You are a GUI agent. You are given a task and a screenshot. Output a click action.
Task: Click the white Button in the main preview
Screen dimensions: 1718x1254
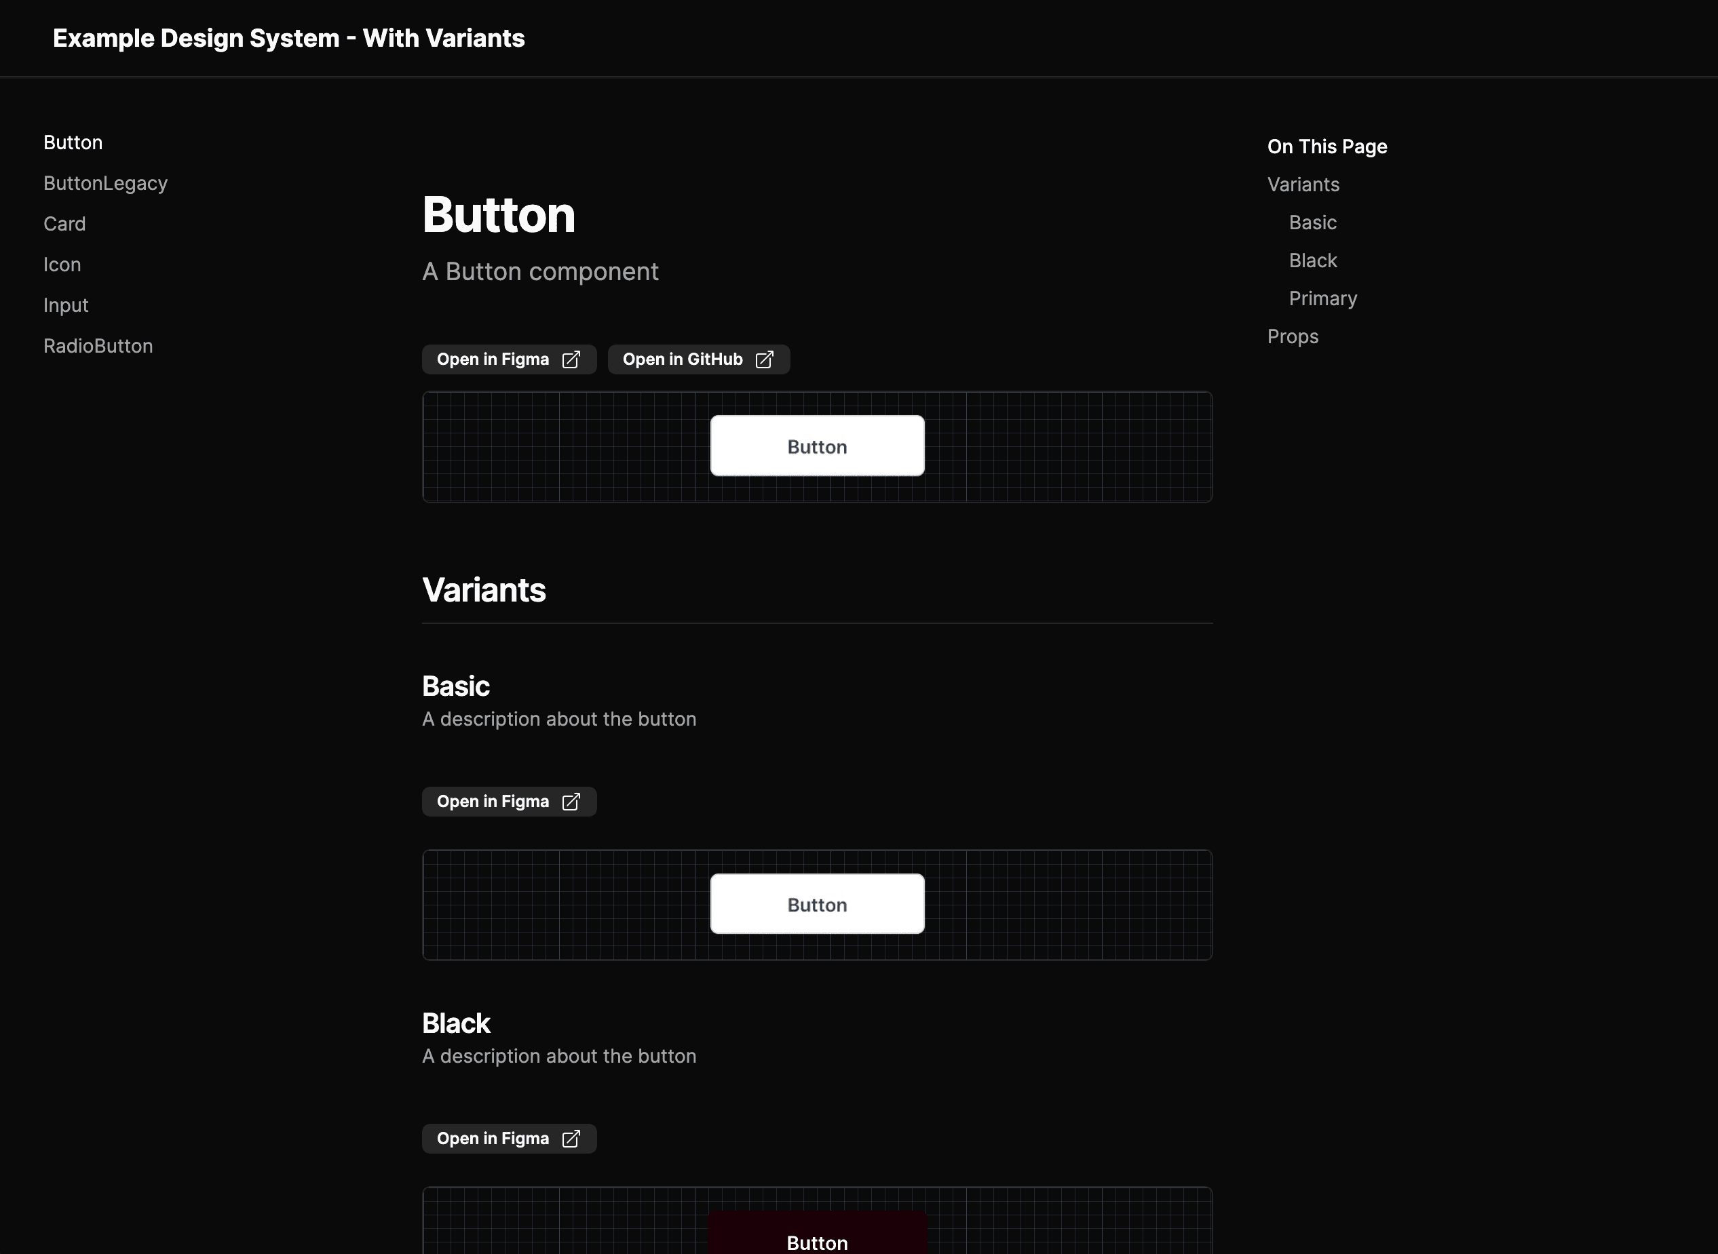[x=816, y=446]
